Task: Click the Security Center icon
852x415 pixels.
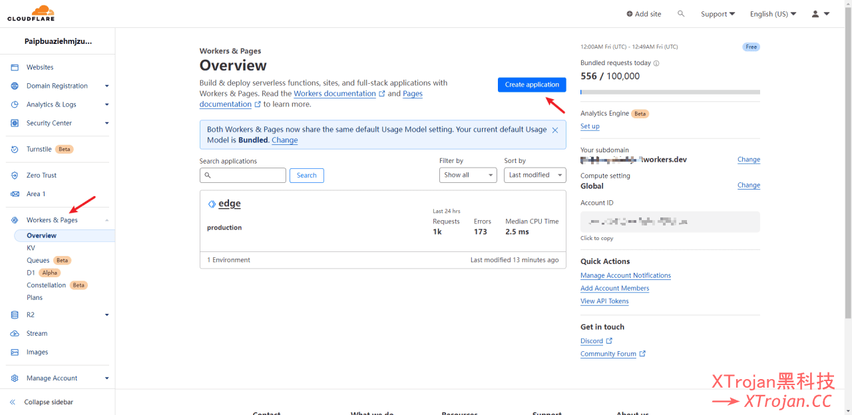Action: (15, 123)
